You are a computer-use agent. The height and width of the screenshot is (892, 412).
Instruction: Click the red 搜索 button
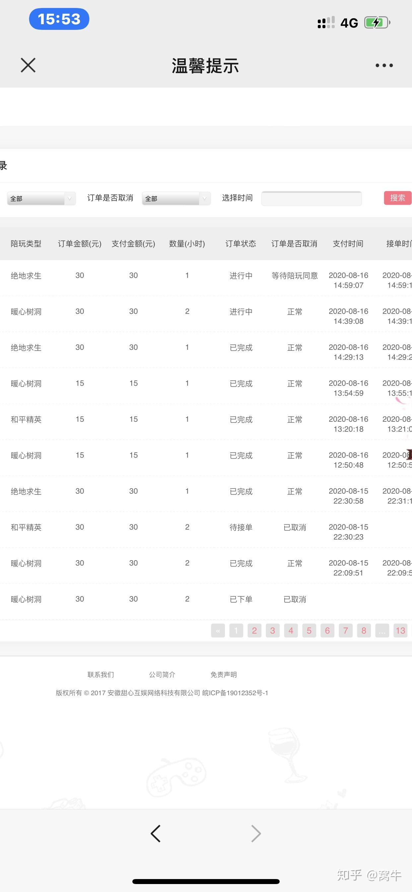tap(397, 198)
